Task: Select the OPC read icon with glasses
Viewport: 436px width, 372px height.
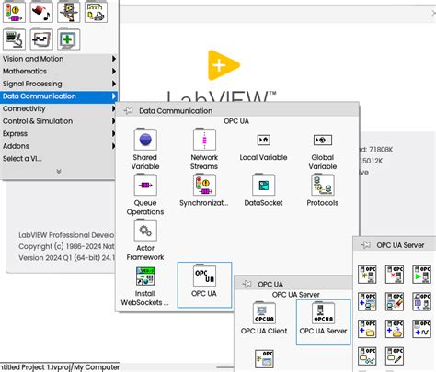Action: (x=367, y=355)
